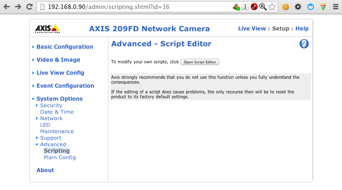The image size is (342, 190).
Task: Expand the Video & Image arrow
Action: tap(33, 60)
